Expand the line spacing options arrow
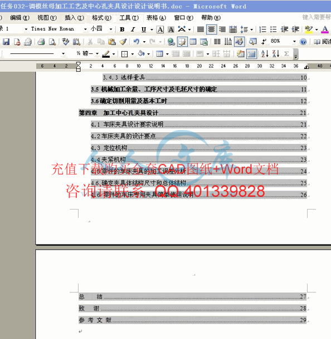 251,29
